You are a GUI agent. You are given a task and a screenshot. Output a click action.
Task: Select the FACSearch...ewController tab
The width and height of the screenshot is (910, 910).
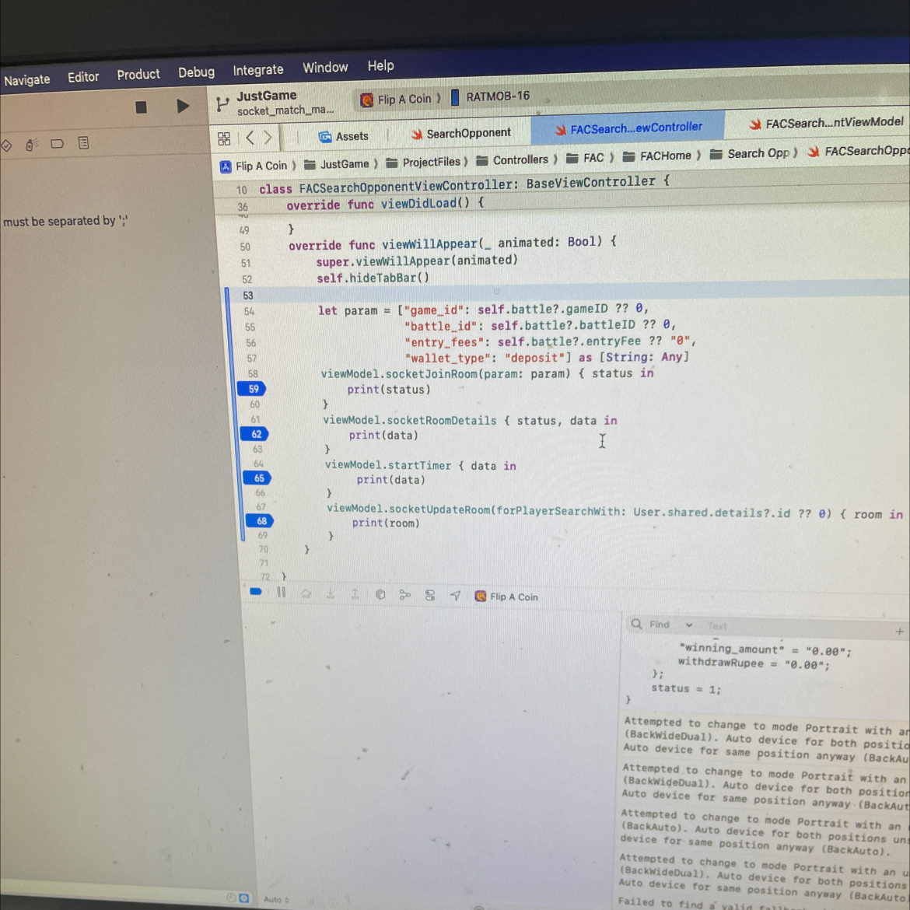click(628, 128)
